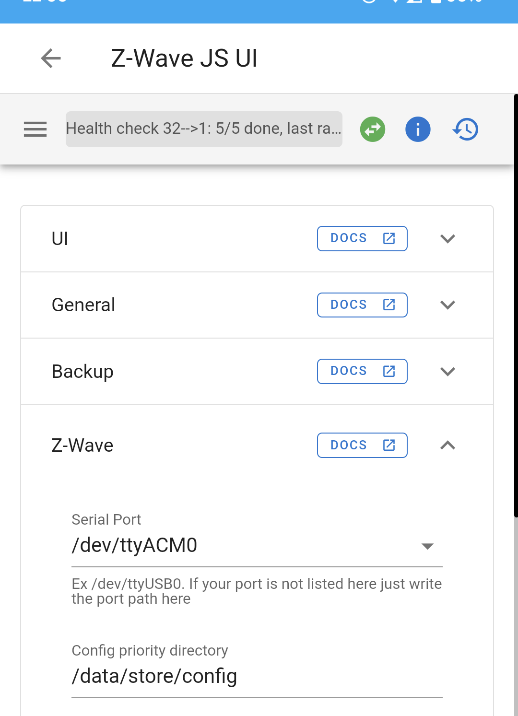Expand the Backup settings section
Viewport: 518px width, 716px height.
point(447,371)
